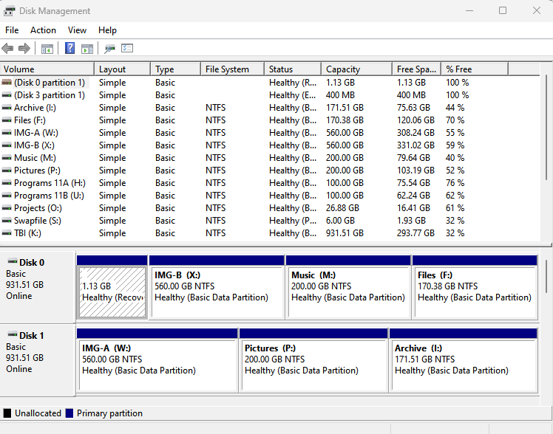The width and height of the screenshot is (553, 434).
Task: Click the Forward arrow toolbar icon
Action: tap(24, 48)
